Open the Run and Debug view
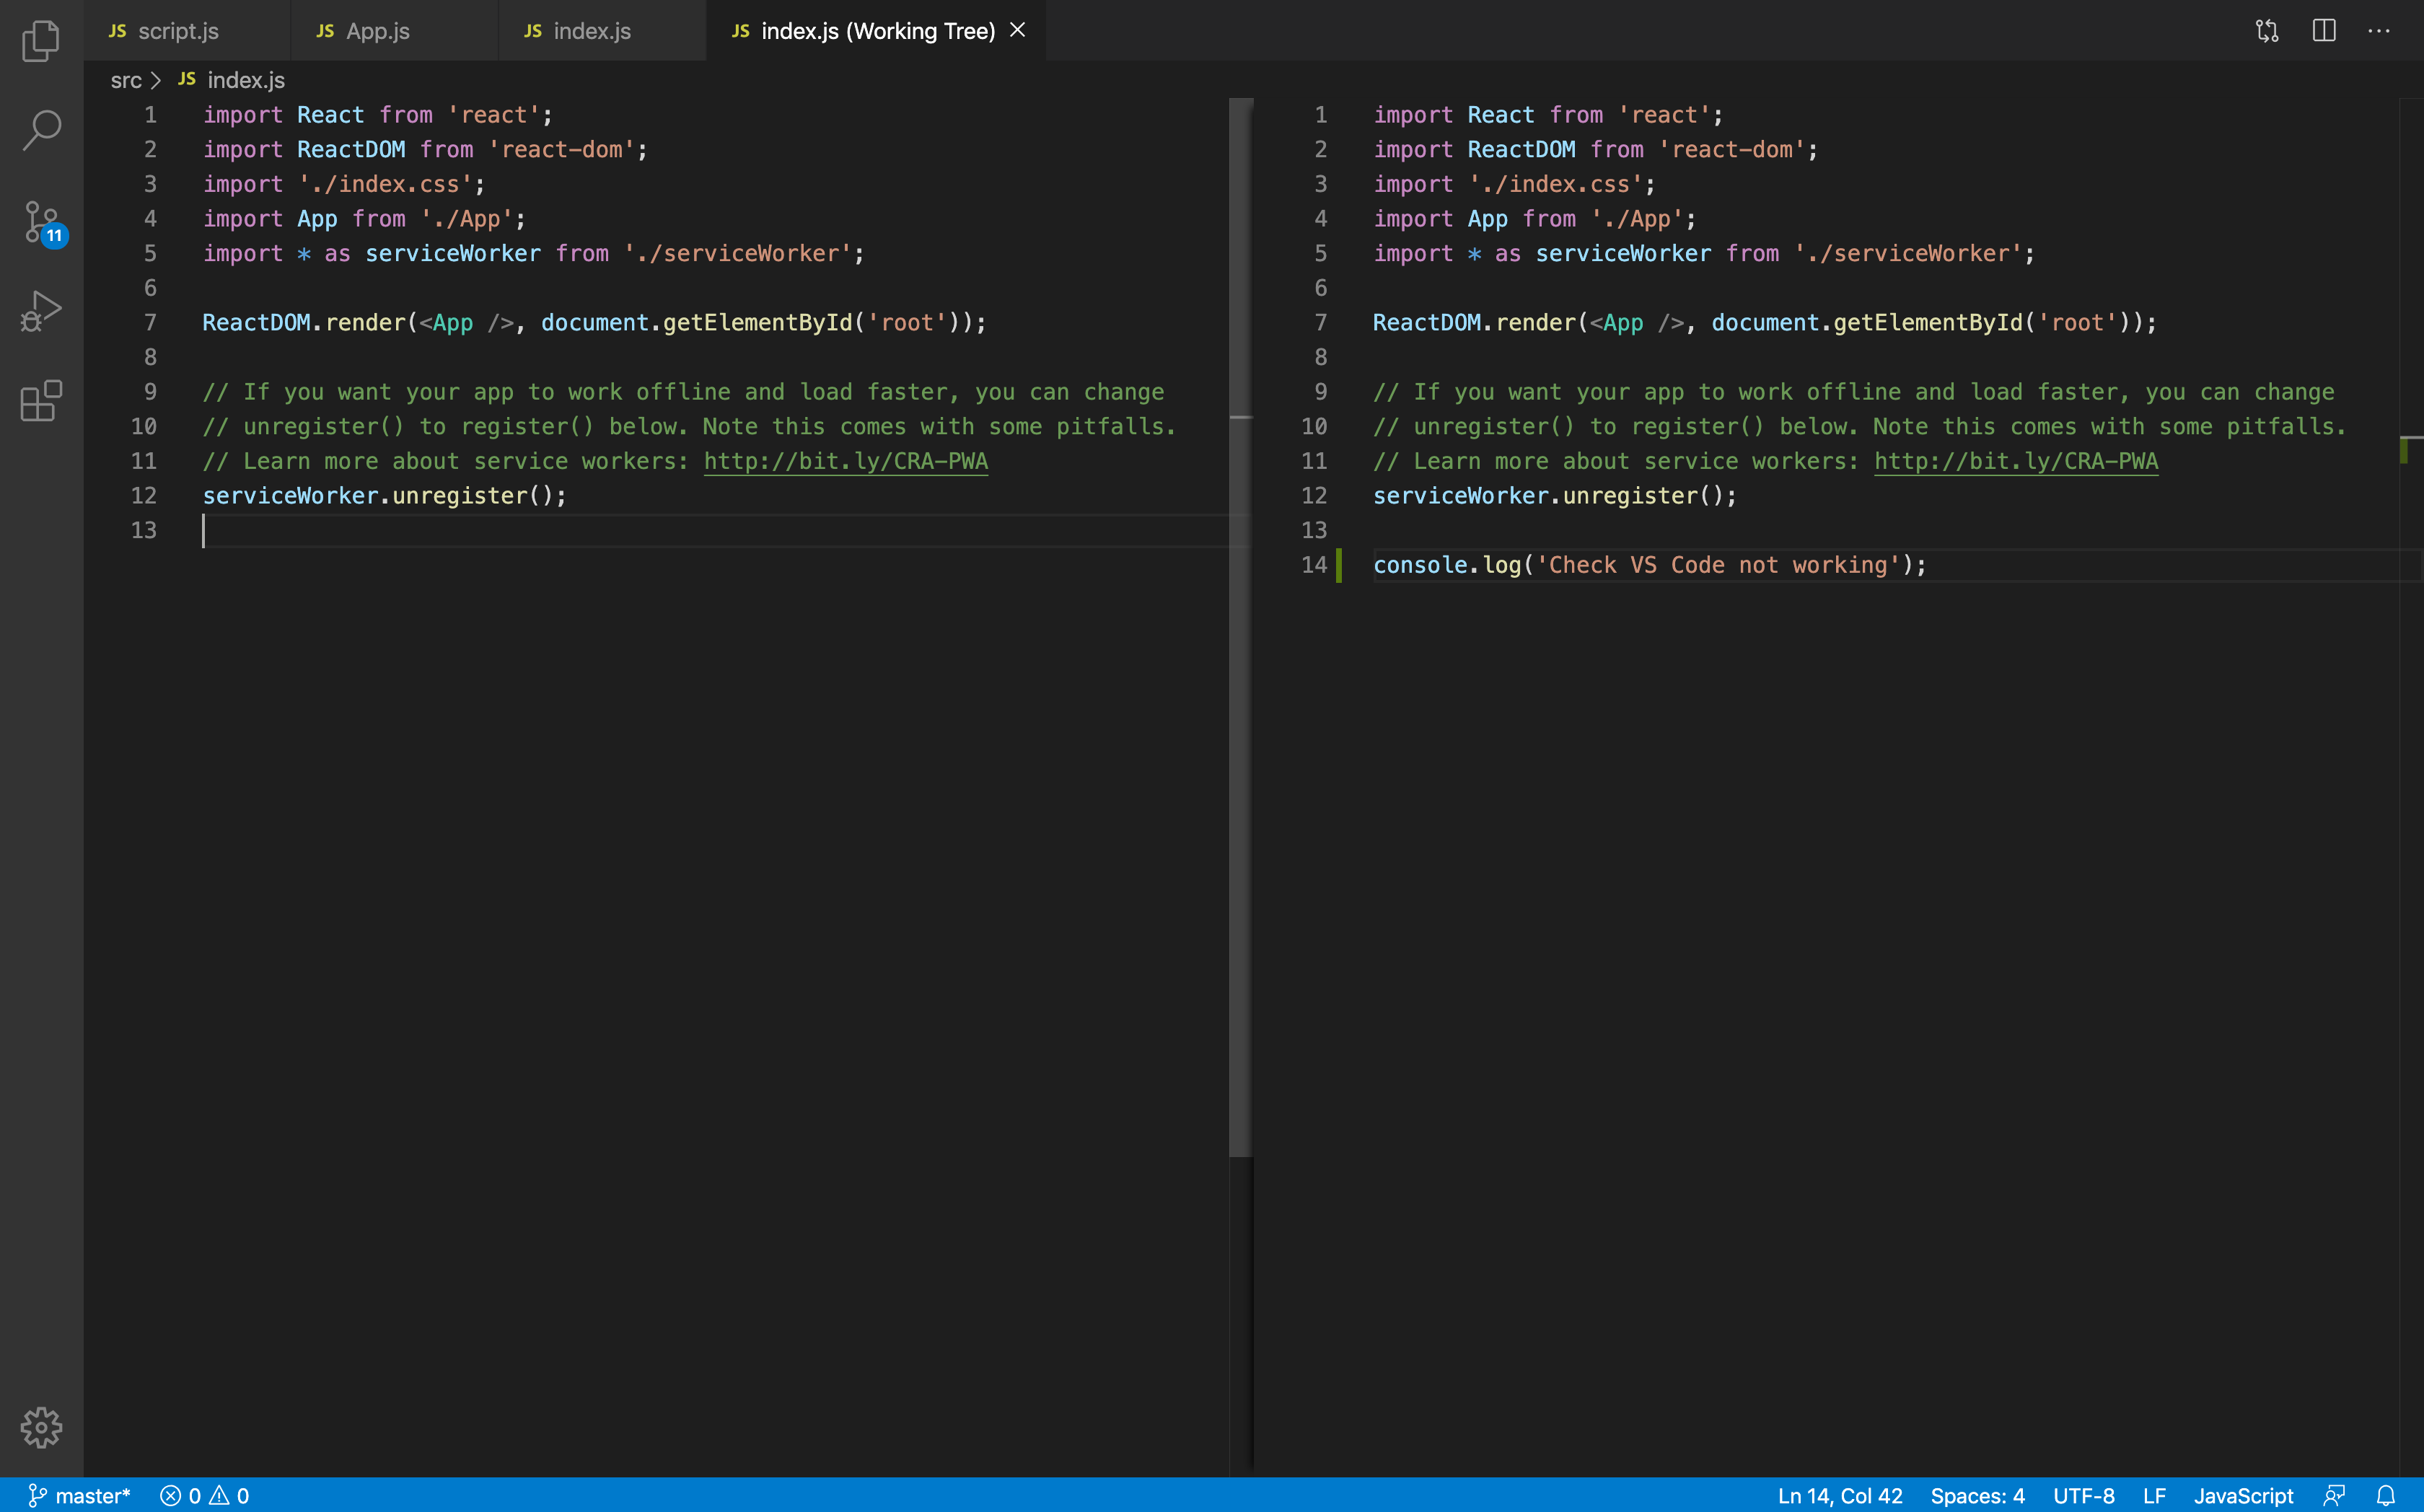The image size is (2424, 1512). tap(41, 310)
